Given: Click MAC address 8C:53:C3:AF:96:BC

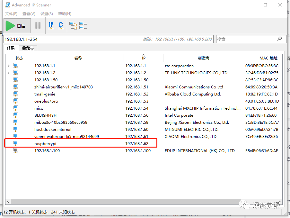Looking at the screenshot, I should click(x=262, y=80).
